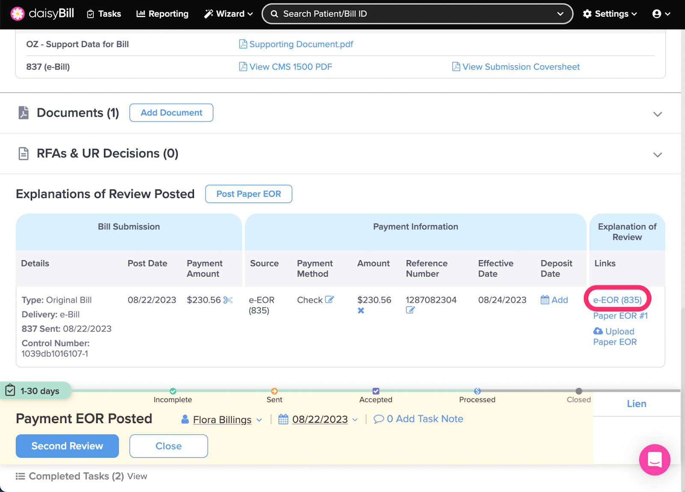Open the user account profile menu

[x=661, y=14]
